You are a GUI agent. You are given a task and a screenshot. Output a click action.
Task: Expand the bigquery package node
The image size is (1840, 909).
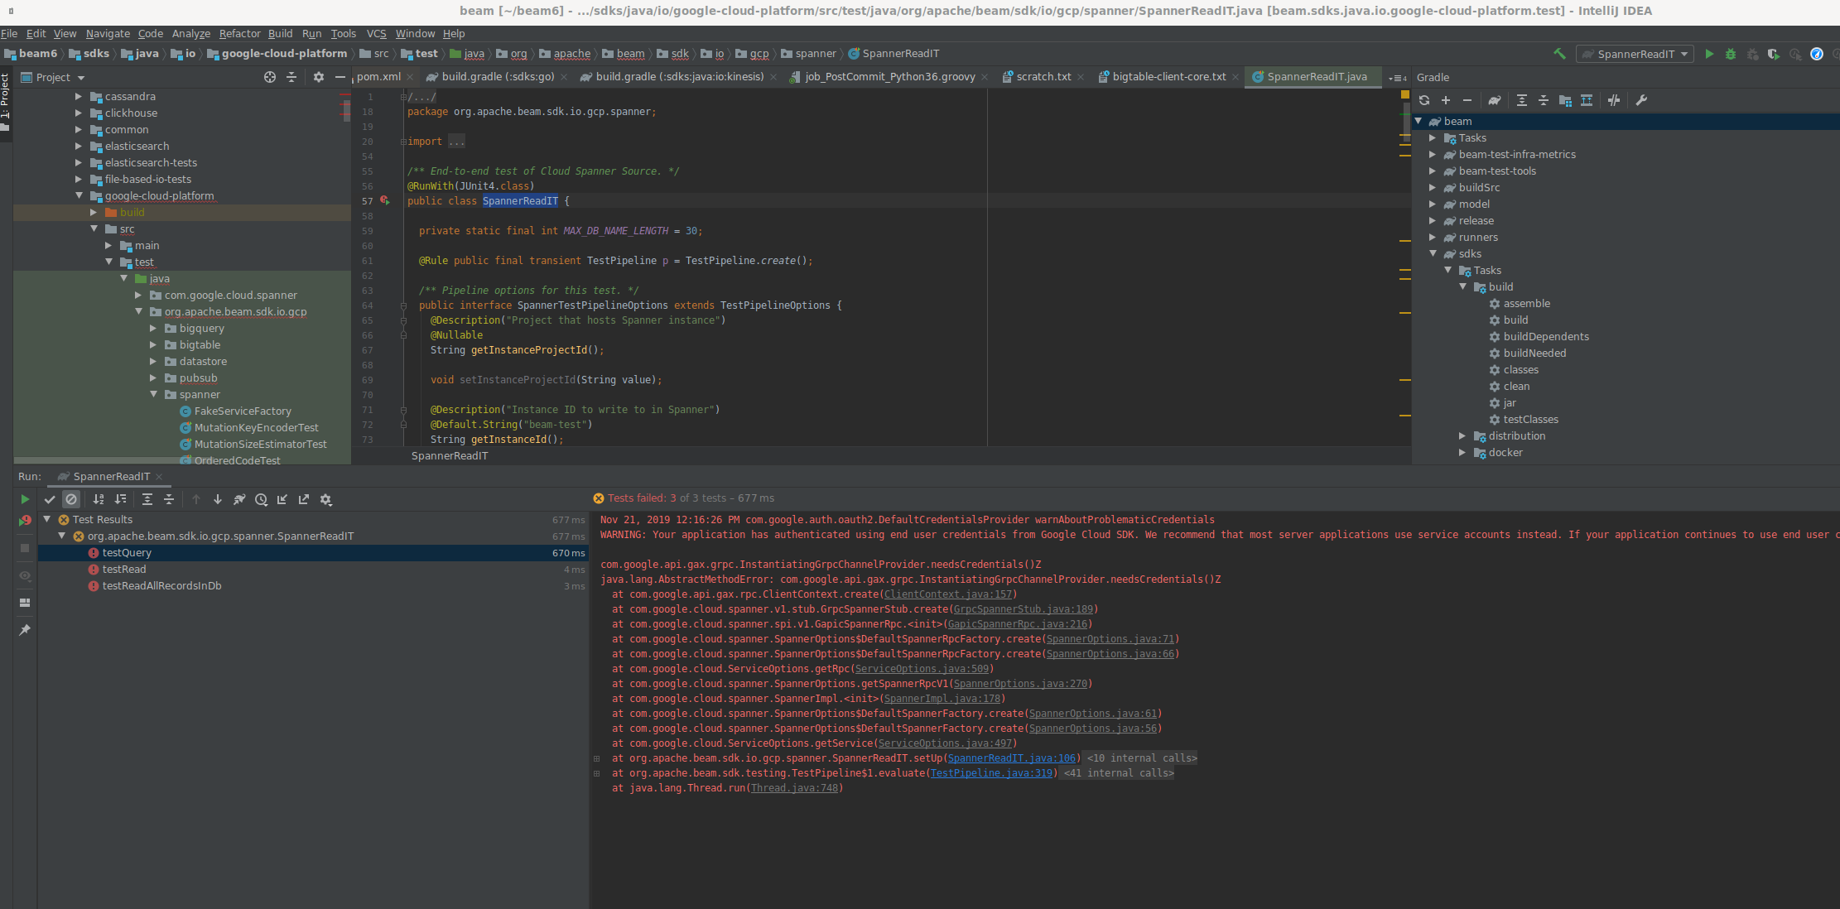click(x=152, y=328)
